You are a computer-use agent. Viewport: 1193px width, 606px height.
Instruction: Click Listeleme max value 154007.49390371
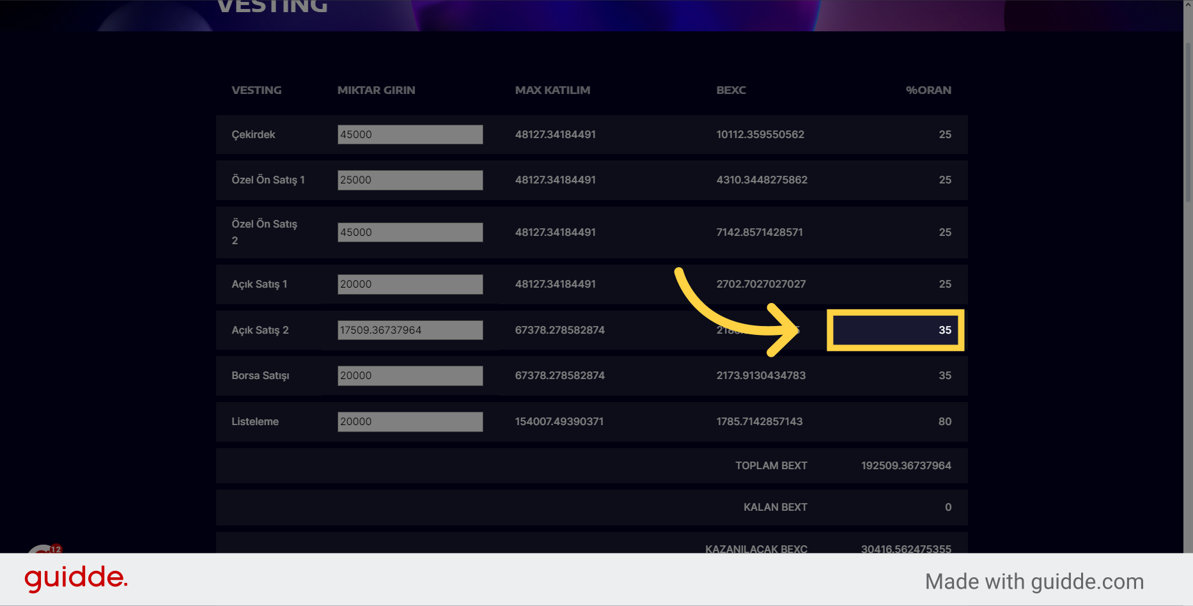559,422
